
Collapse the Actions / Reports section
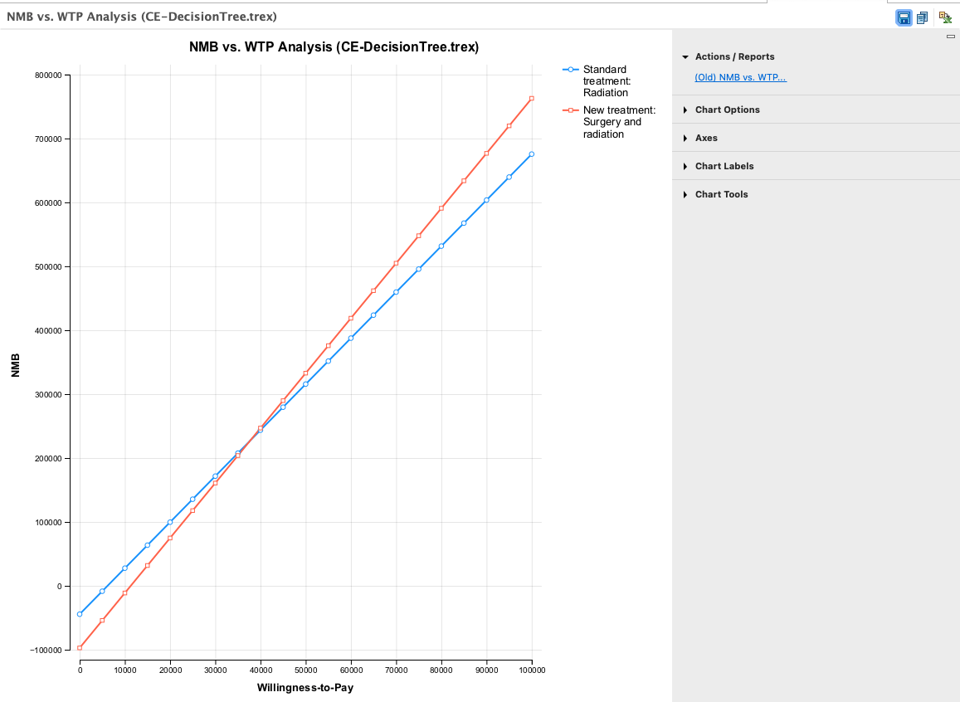click(685, 56)
